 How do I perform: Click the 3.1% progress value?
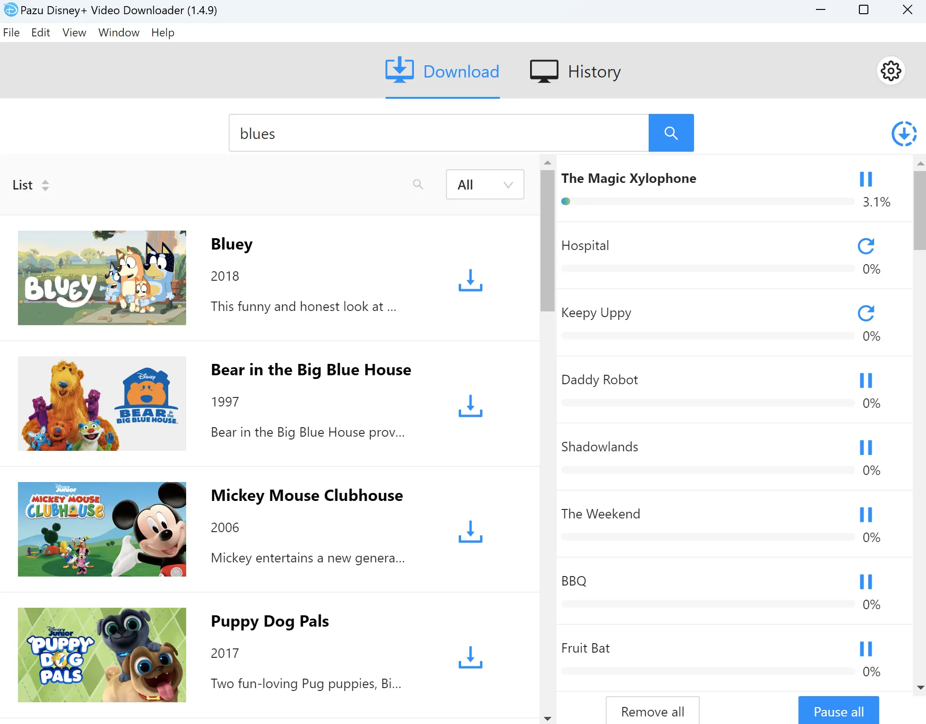tap(876, 202)
